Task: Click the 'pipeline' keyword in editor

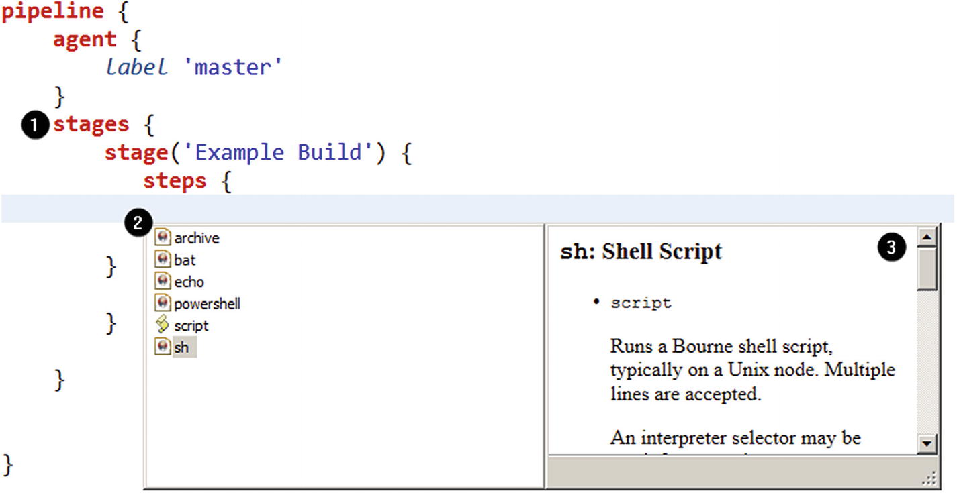Action: pos(53,12)
